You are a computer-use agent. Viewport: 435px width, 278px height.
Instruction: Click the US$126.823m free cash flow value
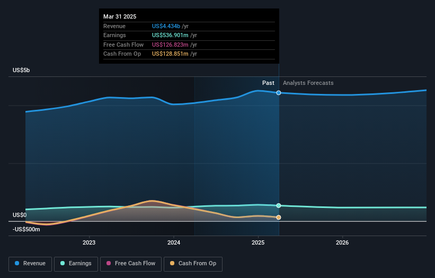[170, 45]
